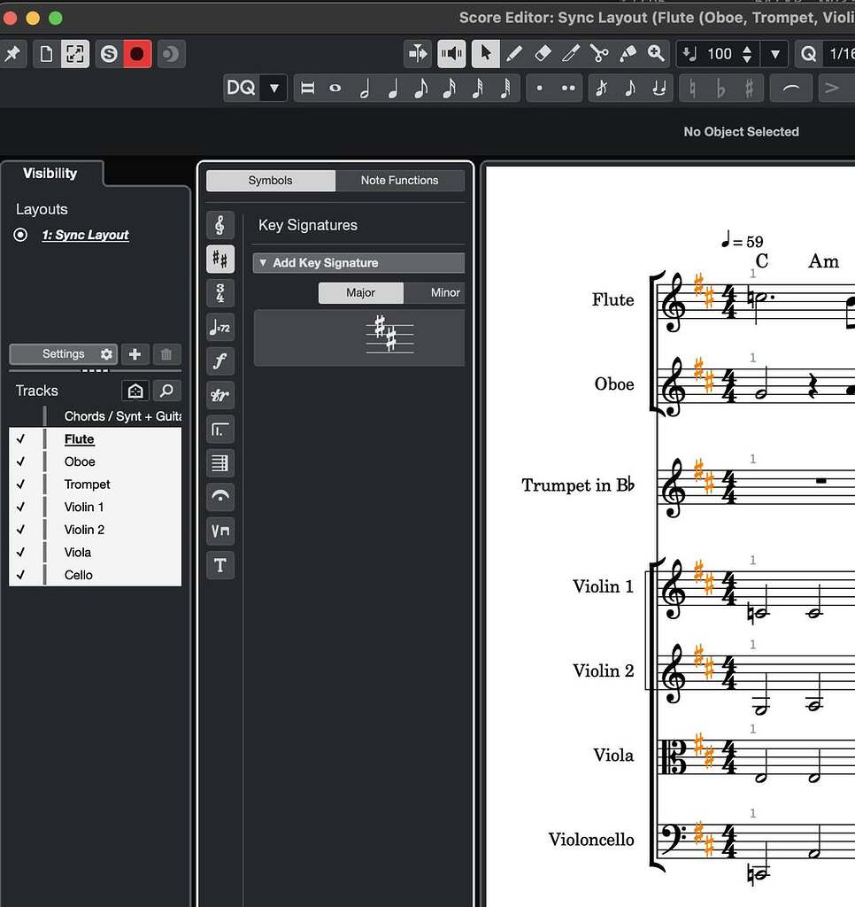
Task: Open the Text symbol tool
Action: pos(220,565)
